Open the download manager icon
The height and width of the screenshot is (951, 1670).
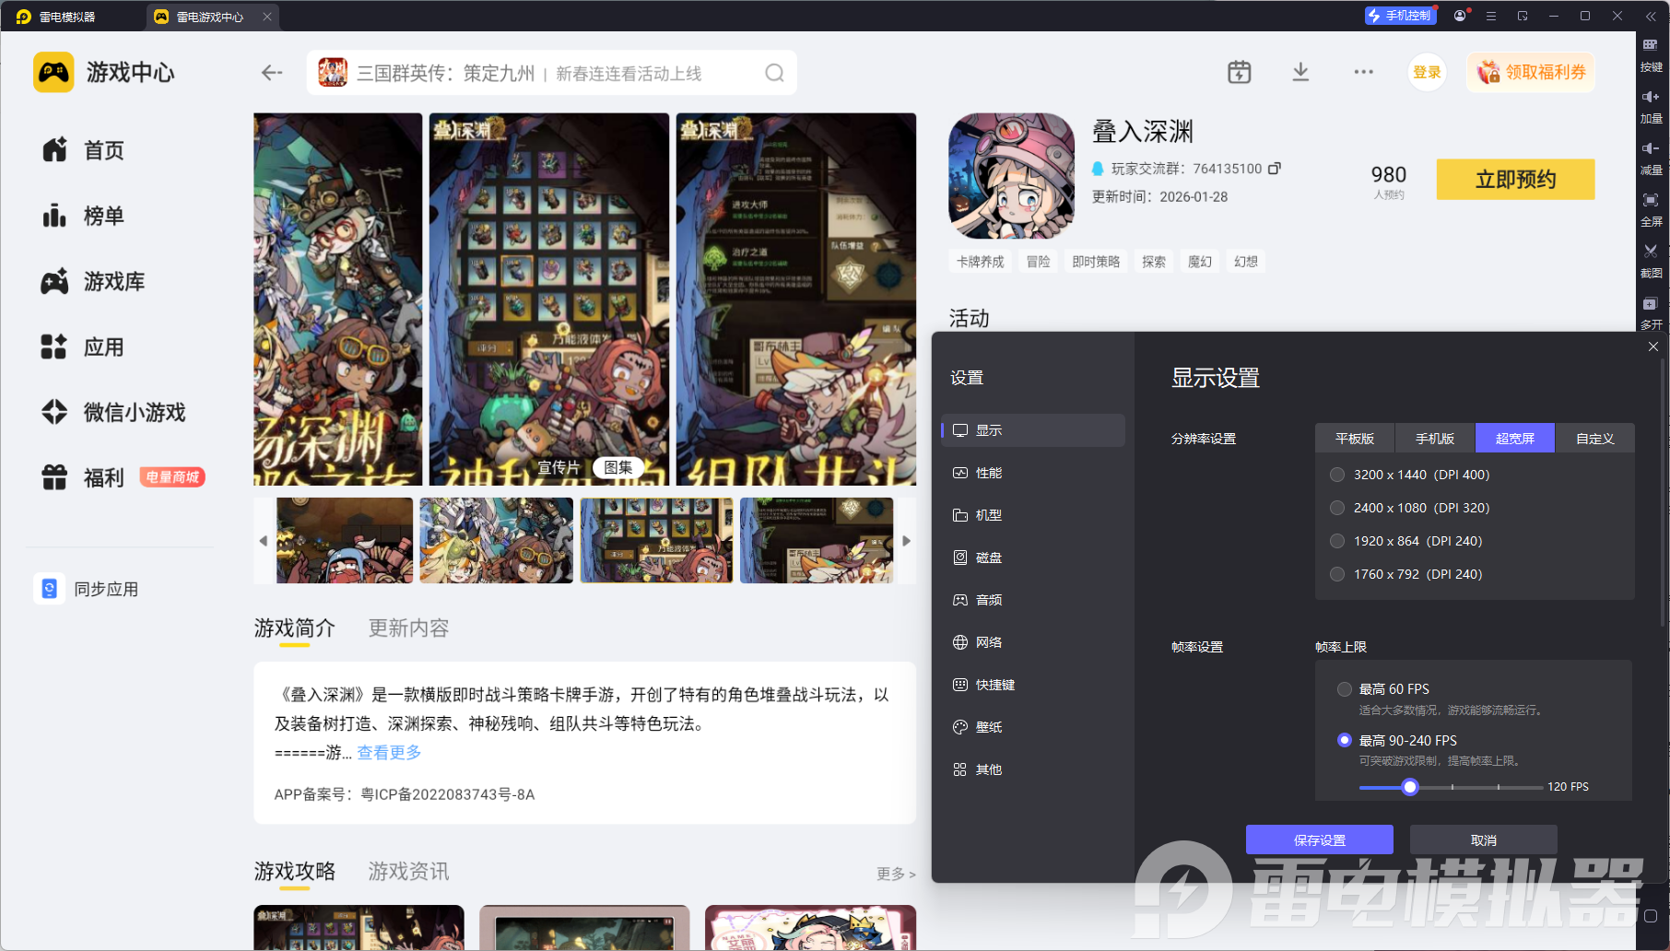point(1300,72)
